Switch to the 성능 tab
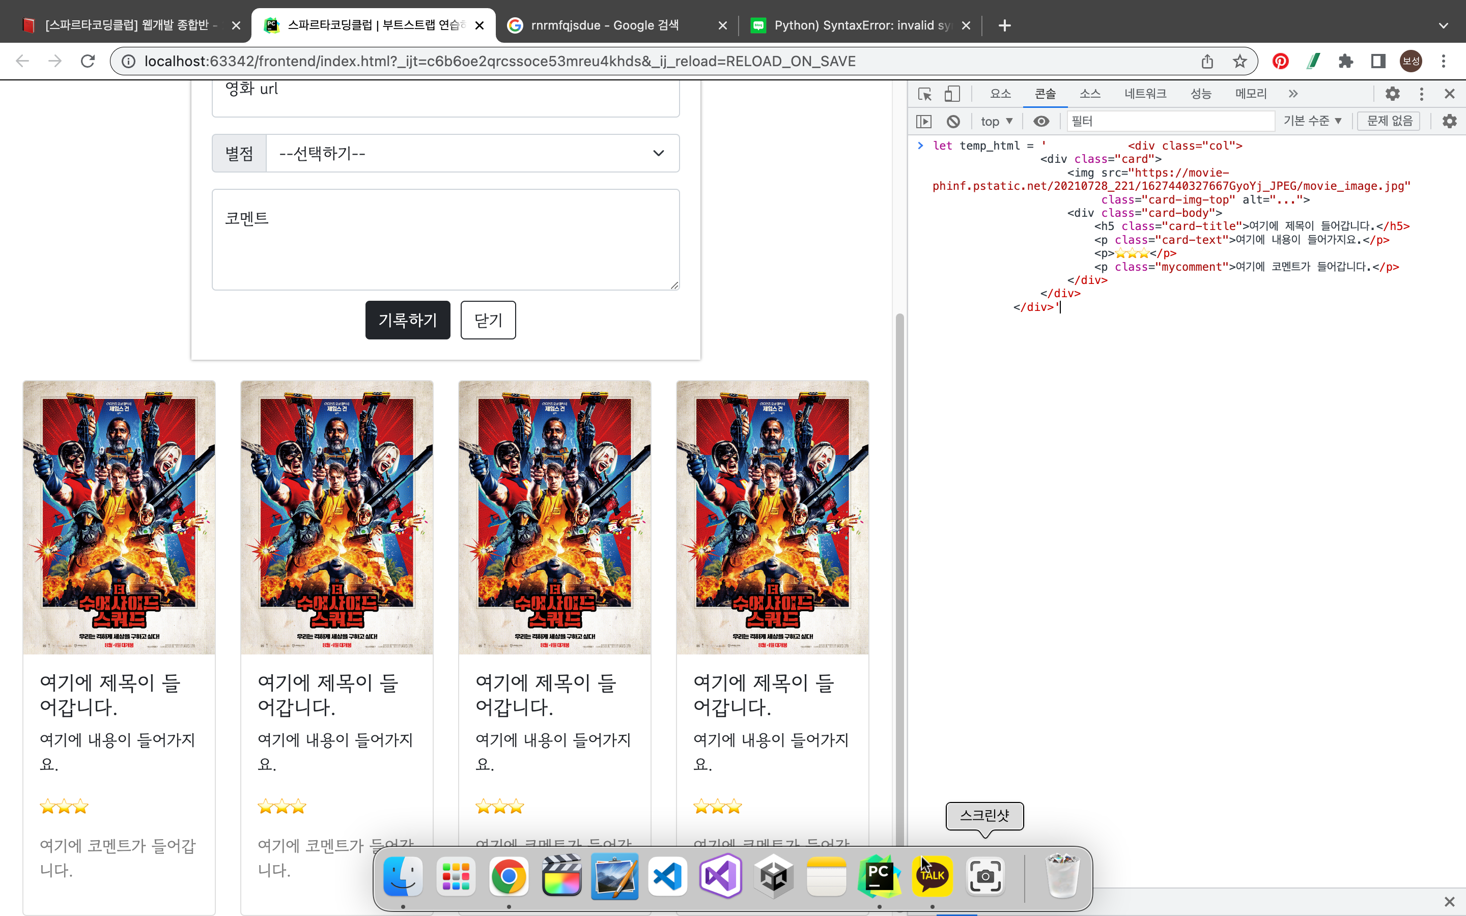1466x916 pixels. pos(1201,94)
